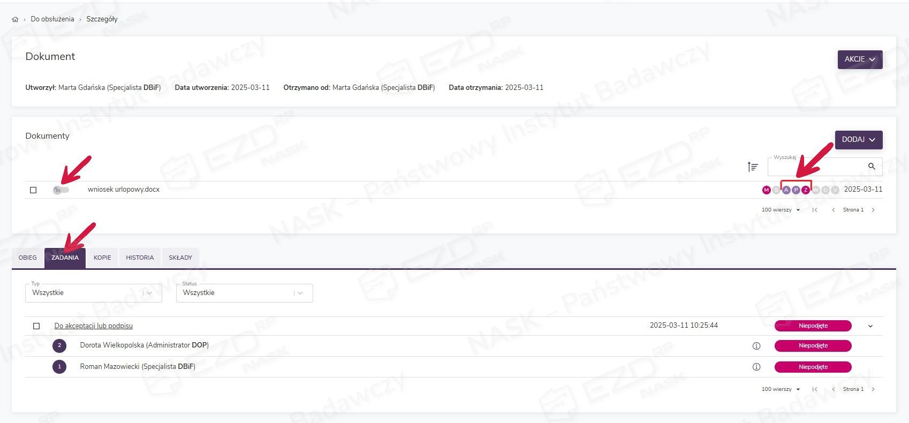
Task: Open info icon for Dorota Wielkopolska
Action: tap(756, 346)
